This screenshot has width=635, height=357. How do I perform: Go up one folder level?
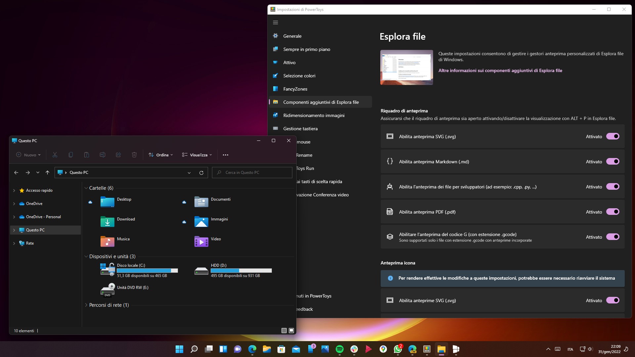click(47, 173)
